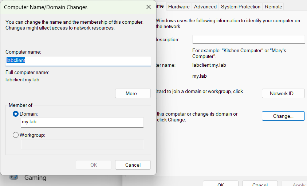This screenshot has height=186, width=307.
Task: Select the Workgroup radio button
Action: coord(16,135)
